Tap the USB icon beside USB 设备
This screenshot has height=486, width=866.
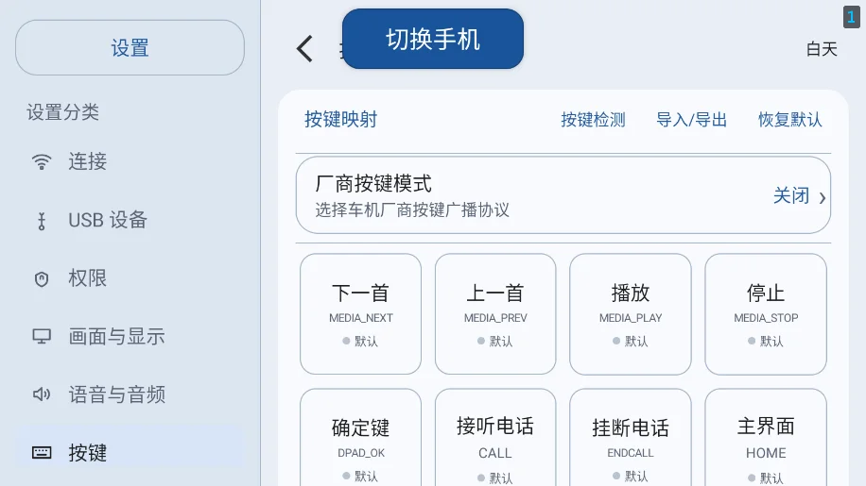(x=42, y=221)
